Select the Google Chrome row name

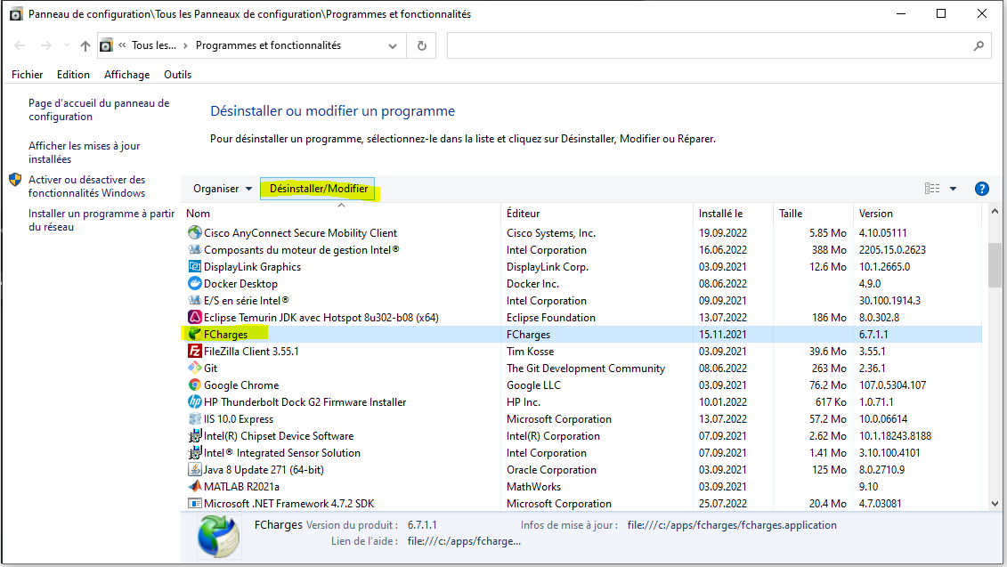241,385
